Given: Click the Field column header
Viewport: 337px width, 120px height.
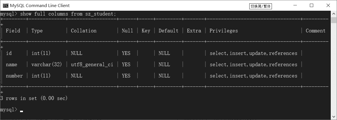Looking at the screenshot, I should click(x=13, y=31).
